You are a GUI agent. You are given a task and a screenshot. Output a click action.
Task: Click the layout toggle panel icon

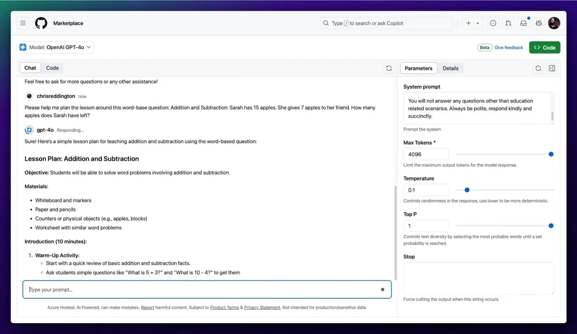[552, 68]
